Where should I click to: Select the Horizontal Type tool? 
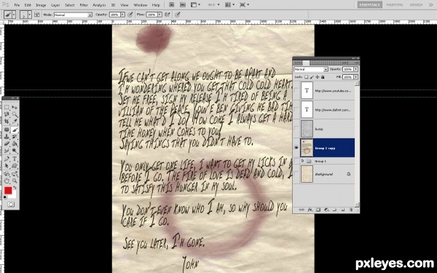[x=15, y=159]
